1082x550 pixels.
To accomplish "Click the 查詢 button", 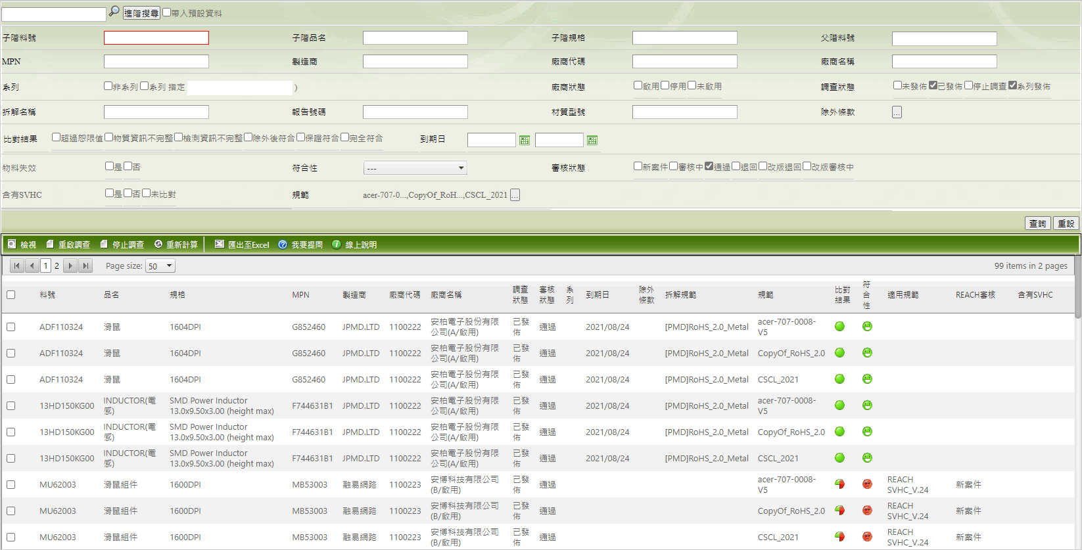I will point(1038,223).
